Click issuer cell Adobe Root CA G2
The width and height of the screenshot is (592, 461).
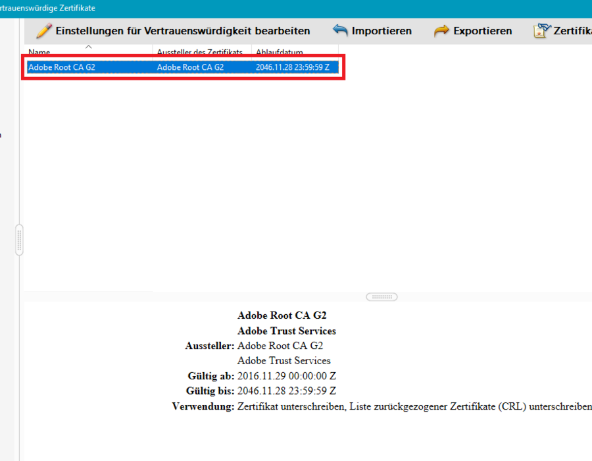[190, 67]
